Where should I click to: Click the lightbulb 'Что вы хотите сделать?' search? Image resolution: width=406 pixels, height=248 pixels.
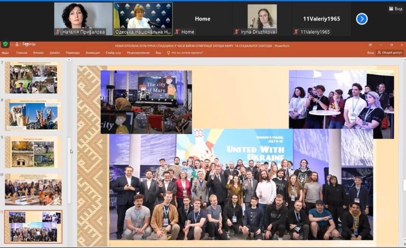(185, 53)
